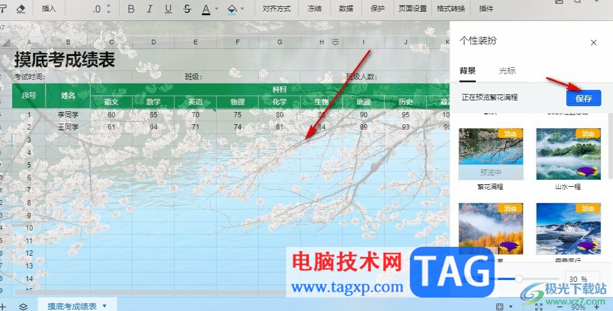This screenshot has width=613, height=311.
Task: Select column F header
Action: [237, 42]
